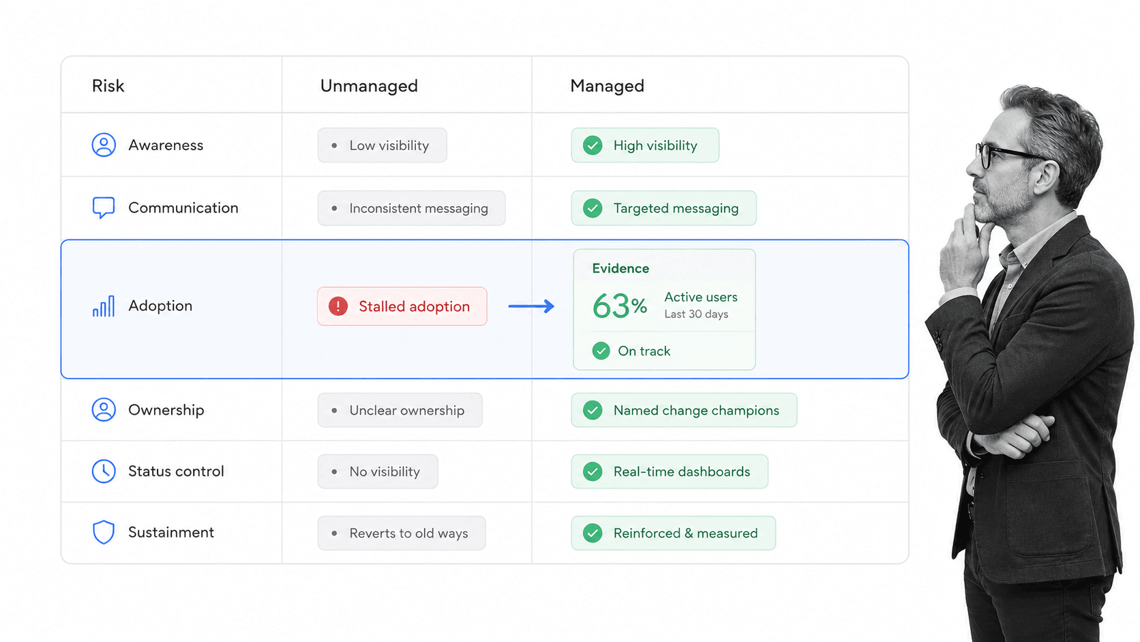Click the Last 30 days text
The height and width of the screenshot is (642, 1140).
tap(696, 315)
